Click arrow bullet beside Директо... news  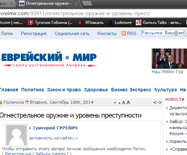pyautogui.click(x=167, y=108)
